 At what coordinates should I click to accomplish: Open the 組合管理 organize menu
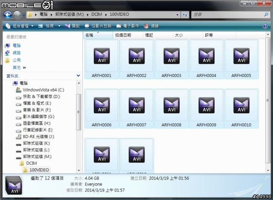pos(20,26)
